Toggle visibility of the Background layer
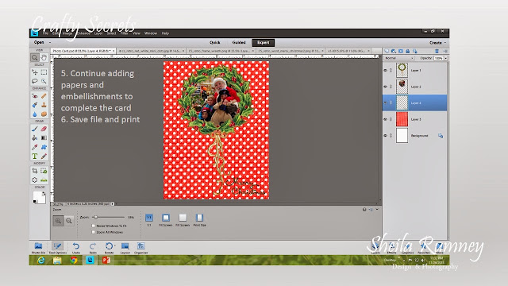Screen dimensions: 508x286 tap(386, 136)
